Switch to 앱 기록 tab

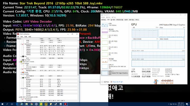click(x=113, y=20)
